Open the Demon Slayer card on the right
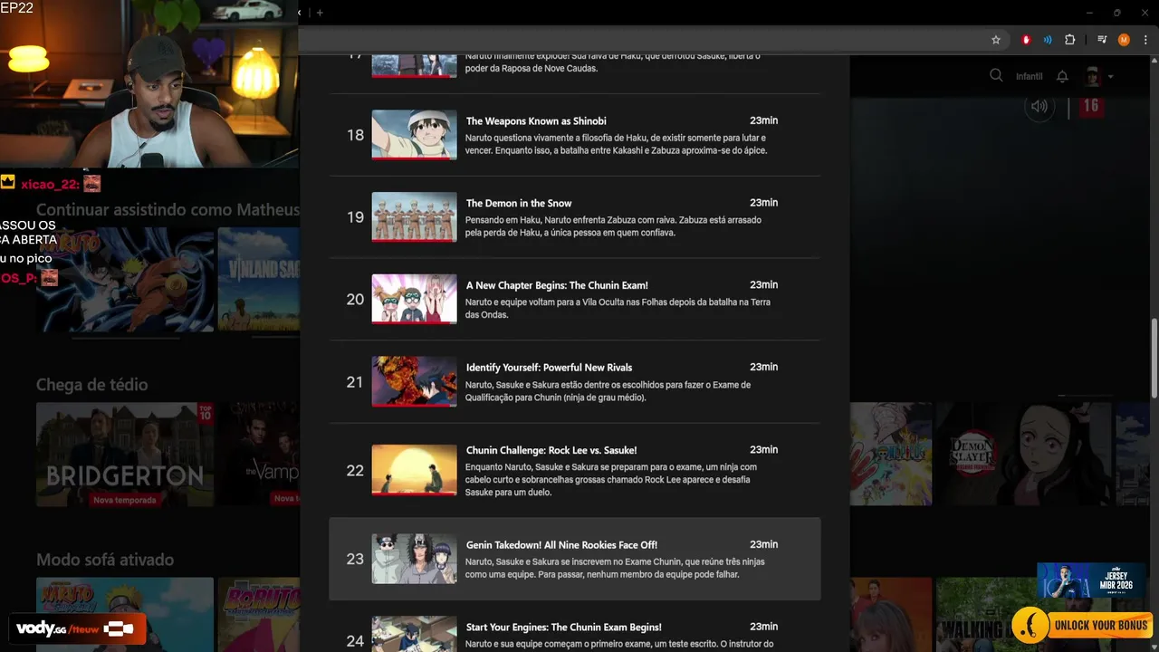The image size is (1159, 652). [1023, 454]
